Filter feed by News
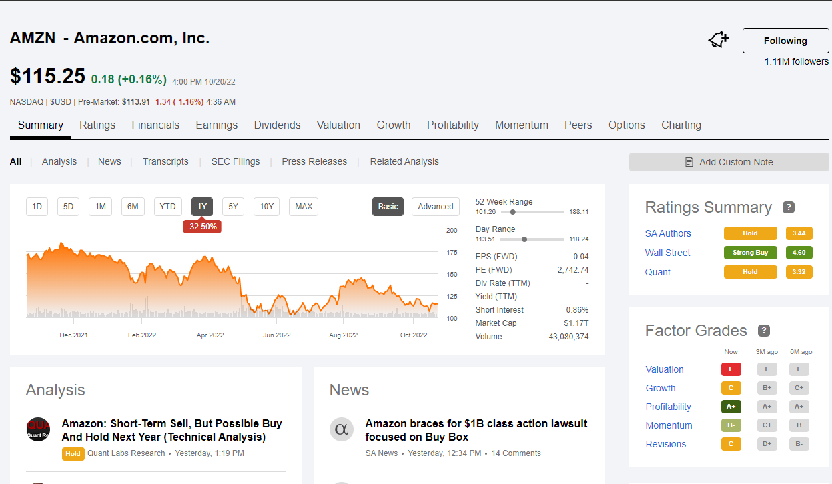Screen dimensions: 832x484 (109, 161)
